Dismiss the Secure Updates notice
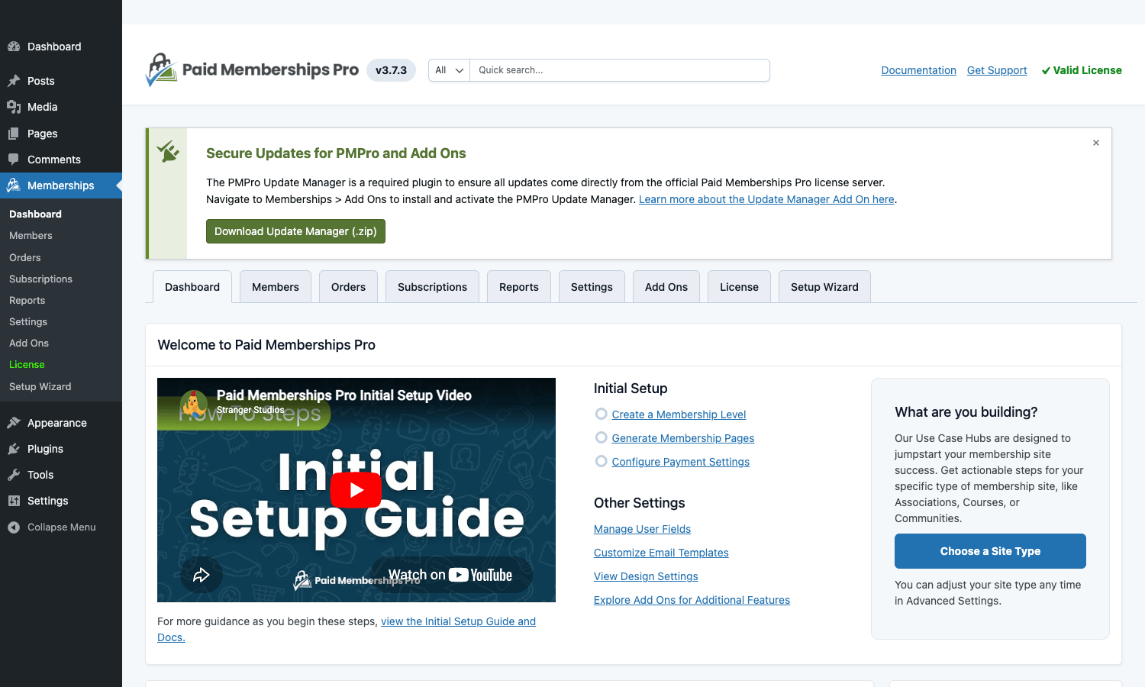 [x=1096, y=143]
